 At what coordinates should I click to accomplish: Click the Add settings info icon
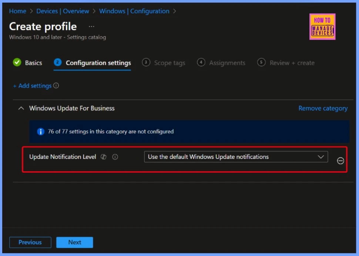pos(56,86)
